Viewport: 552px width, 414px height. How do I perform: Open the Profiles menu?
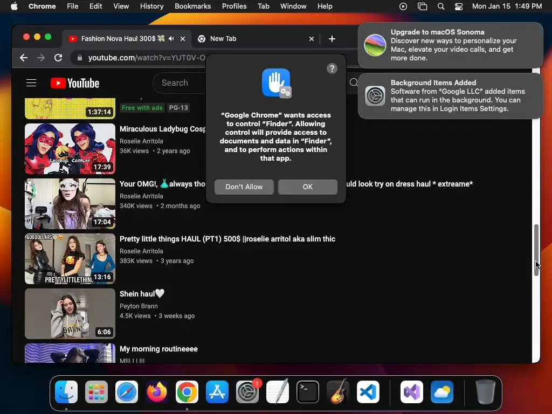point(234,6)
